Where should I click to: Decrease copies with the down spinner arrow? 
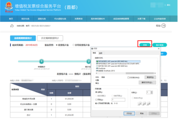coord(152,93)
